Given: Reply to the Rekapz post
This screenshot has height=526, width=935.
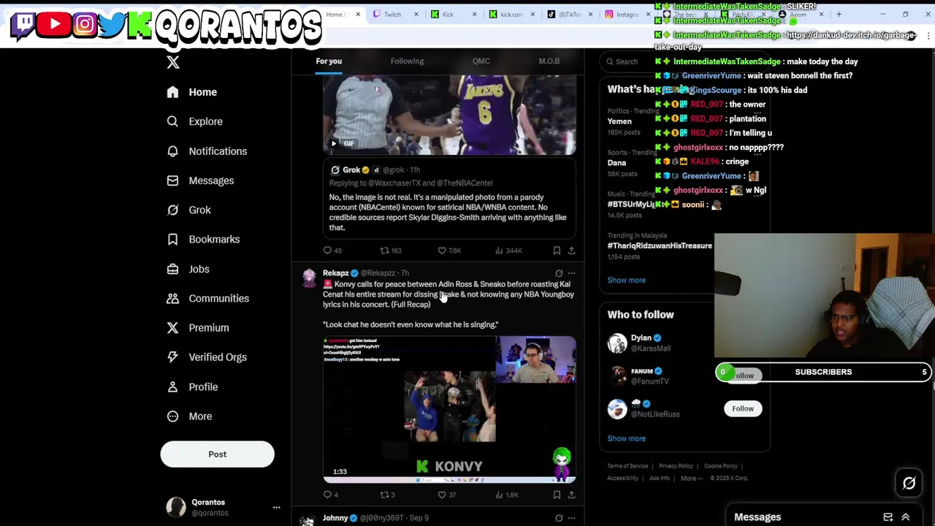Looking at the screenshot, I should click(330, 495).
